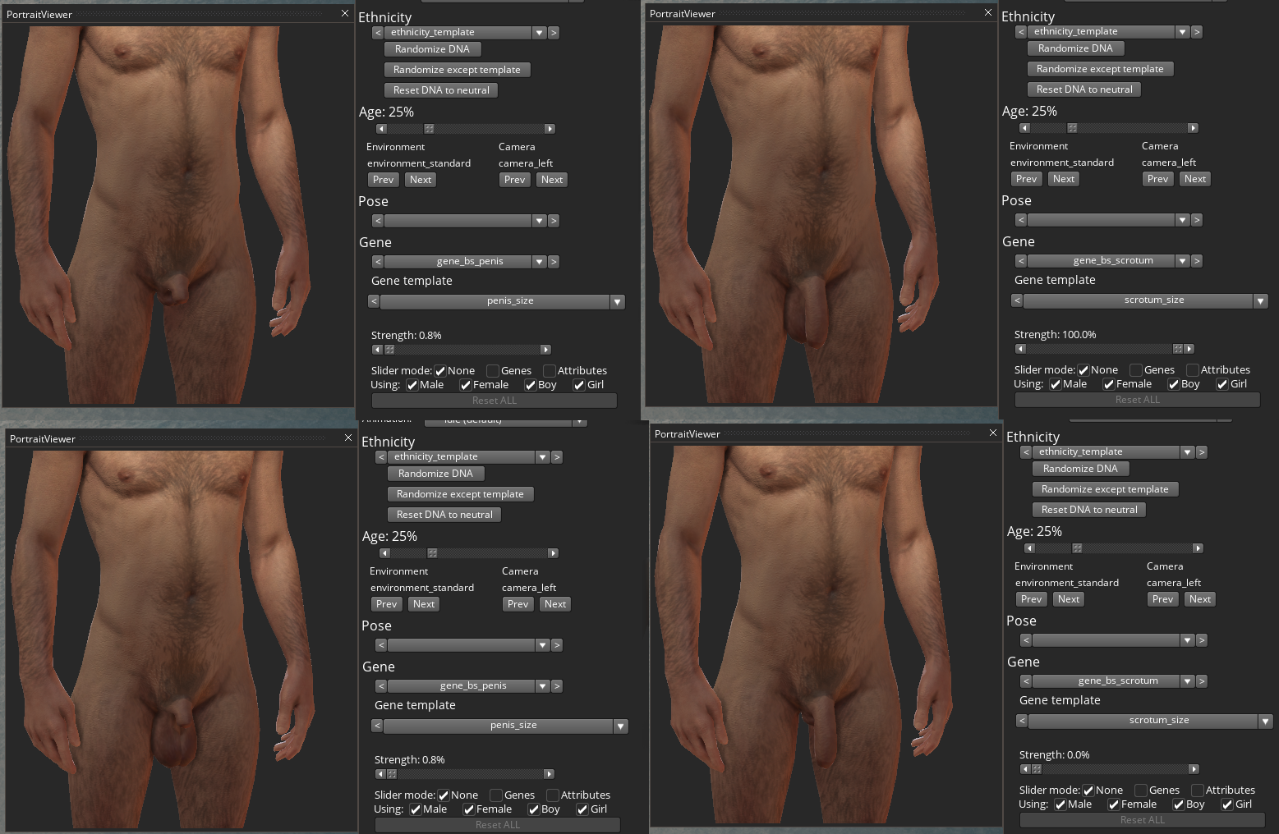Uncheck Boy checkbox in bottom-left panel
This screenshot has height=834, width=1279.
coord(533,809)
